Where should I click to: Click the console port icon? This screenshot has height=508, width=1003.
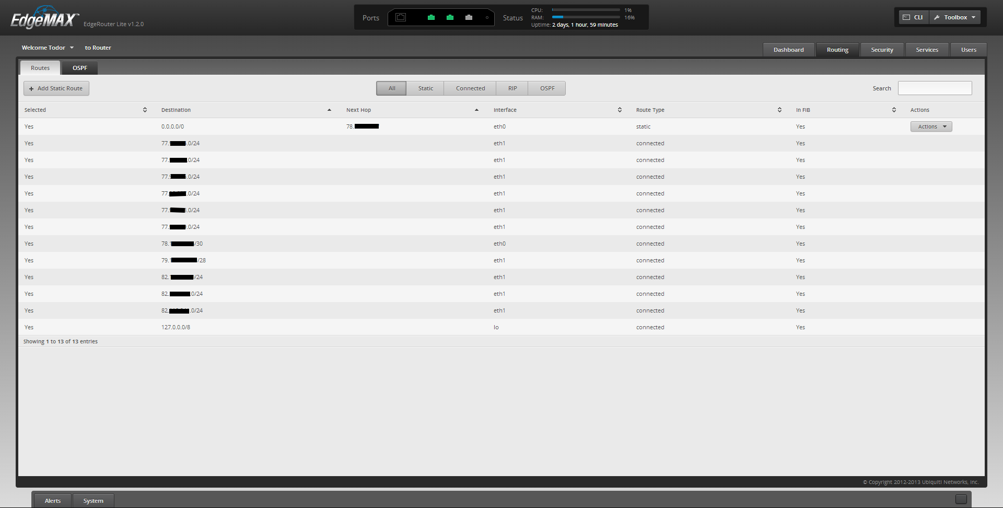(x=401, y=17)
